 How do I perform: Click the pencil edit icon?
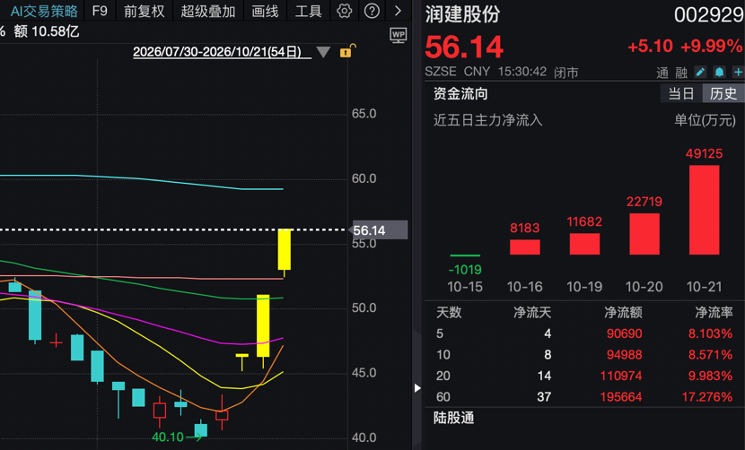click(x=700, y=72)
